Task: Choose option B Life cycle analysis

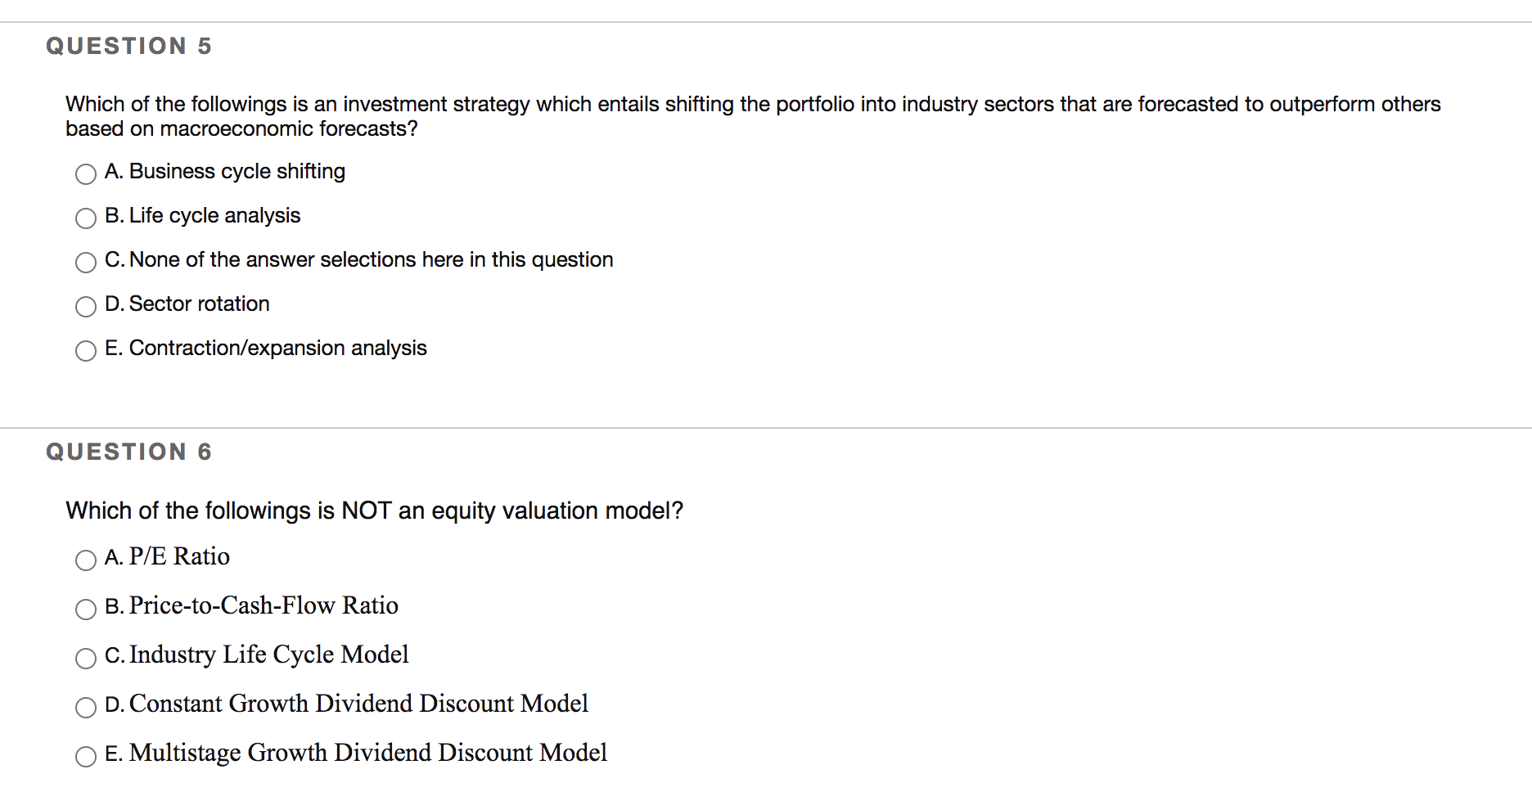Action: [86, 218]
